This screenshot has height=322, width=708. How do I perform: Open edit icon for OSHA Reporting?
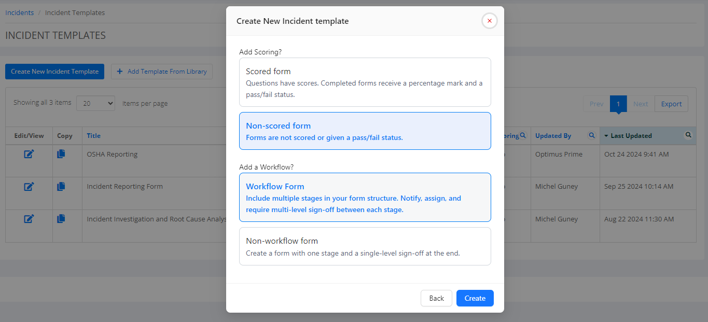pyautogui.click(x=29, y=154)
